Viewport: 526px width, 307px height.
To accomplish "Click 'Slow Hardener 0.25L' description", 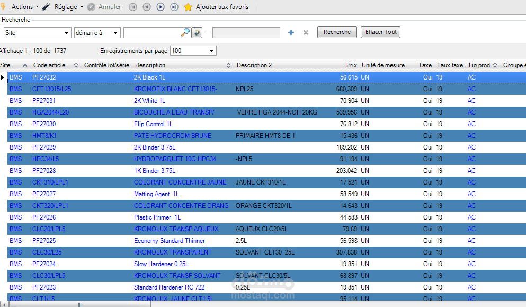I will click(x=162, y=264).
